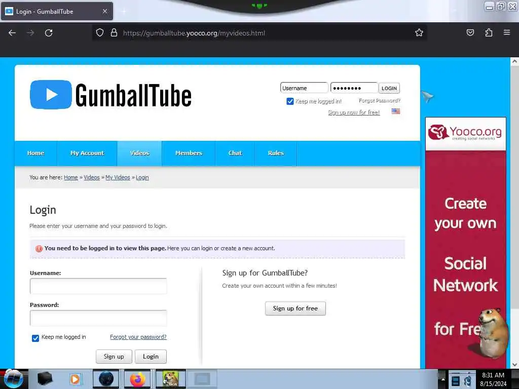Open the black box taskbar icon
The height and width of the screenshot is (389, 519).
coord(45,379)
